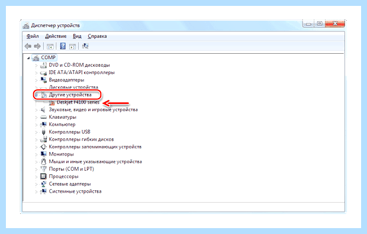This screenshot has width=367, height=234.
Task: Open the Вид menu
Action: (77, 36)
